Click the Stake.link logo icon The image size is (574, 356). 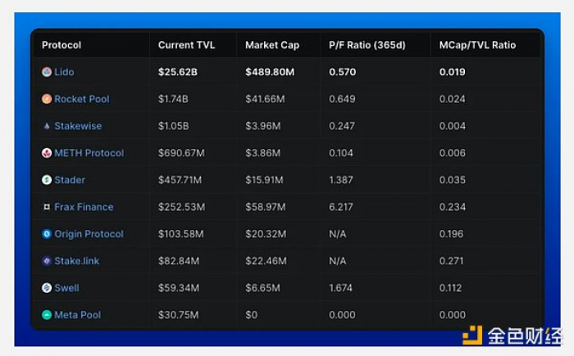tap(47, 261)
